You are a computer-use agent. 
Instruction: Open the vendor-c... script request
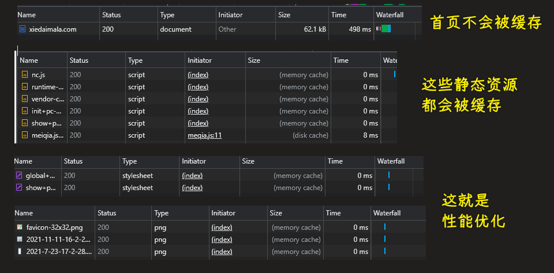48,98
